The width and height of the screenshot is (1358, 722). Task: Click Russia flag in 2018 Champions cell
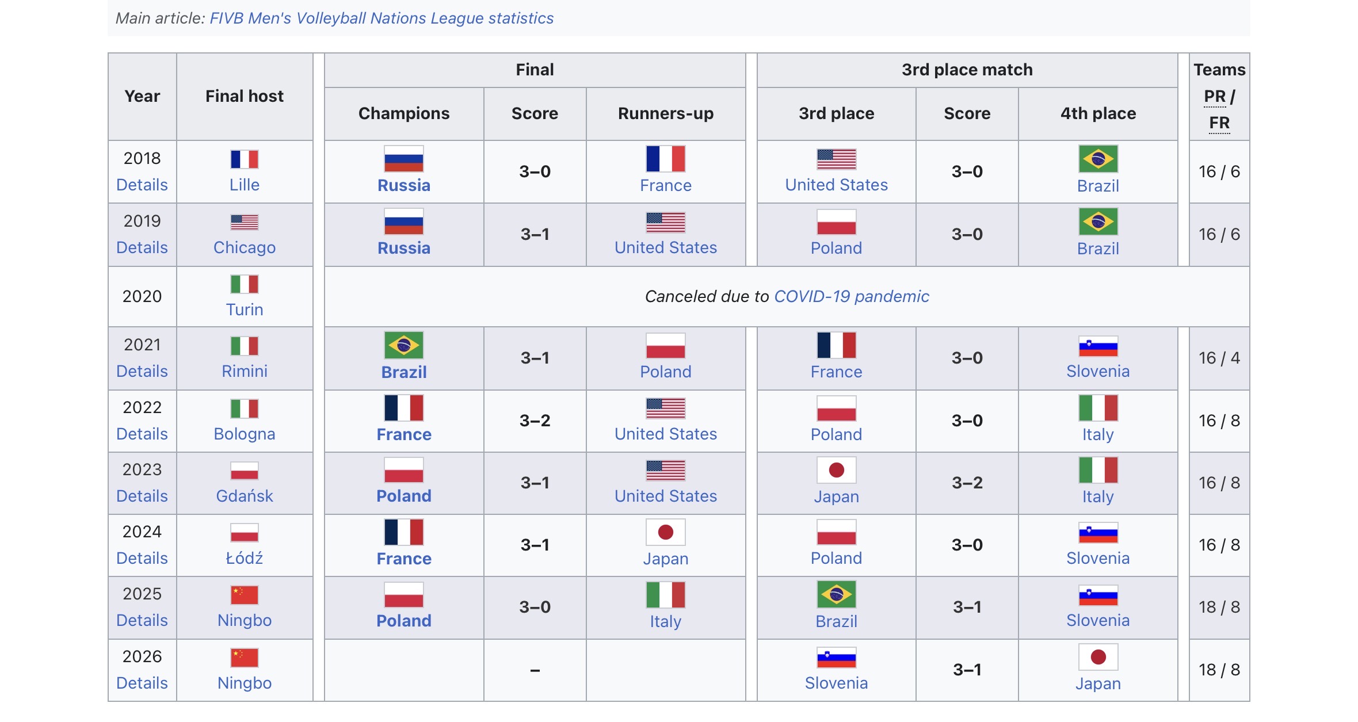[404, 159]
